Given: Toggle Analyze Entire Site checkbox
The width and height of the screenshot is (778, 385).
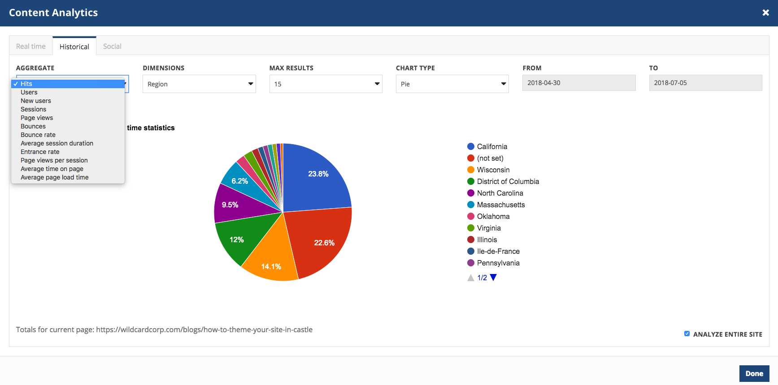Looking at the screenshot, I should click(x=687, y=334).
